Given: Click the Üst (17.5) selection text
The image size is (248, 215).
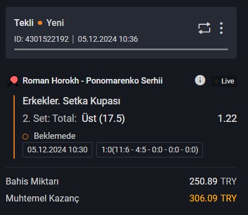Looking at the screenshot, I should 103,119.
